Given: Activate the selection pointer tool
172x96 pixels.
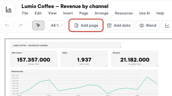Looking at the screenshot, I should click(x=38, y=25).
